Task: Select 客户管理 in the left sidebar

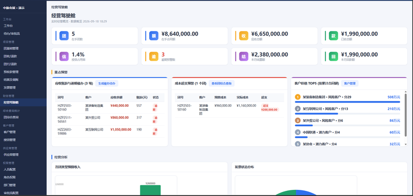Action: pyautogui.click(x=9, y=132)
